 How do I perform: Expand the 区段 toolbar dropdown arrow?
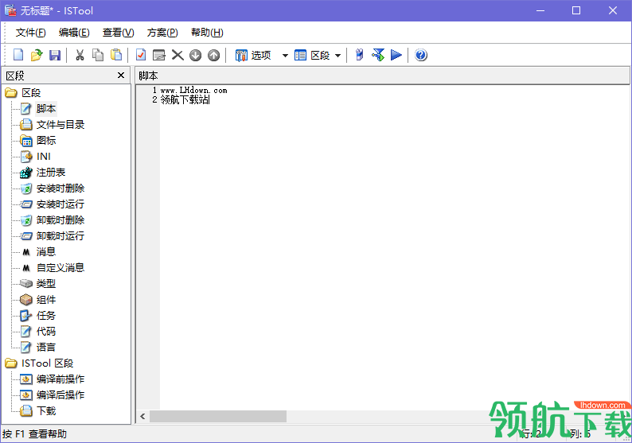point(337,55)
